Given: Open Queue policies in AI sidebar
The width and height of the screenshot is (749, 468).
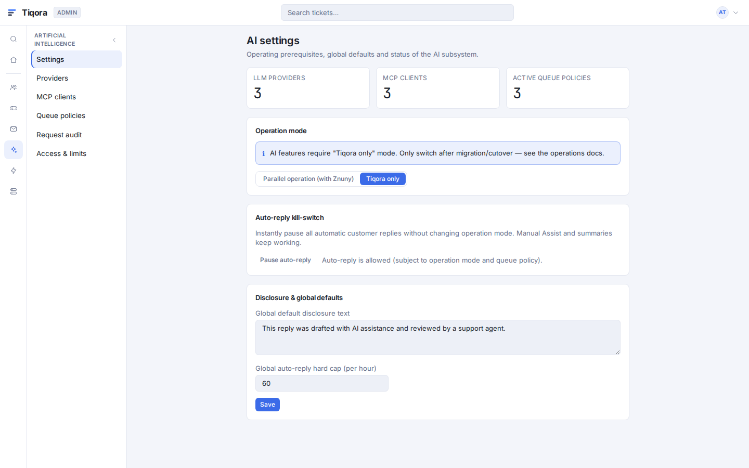Looking at the screenshot, I should click(x=76, y=115).
